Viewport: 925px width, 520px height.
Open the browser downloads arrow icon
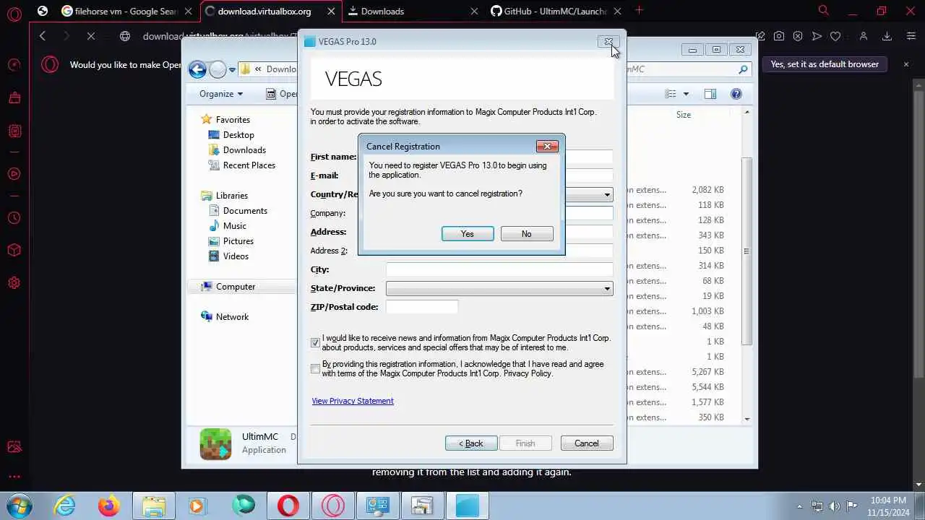pos(887,36)
